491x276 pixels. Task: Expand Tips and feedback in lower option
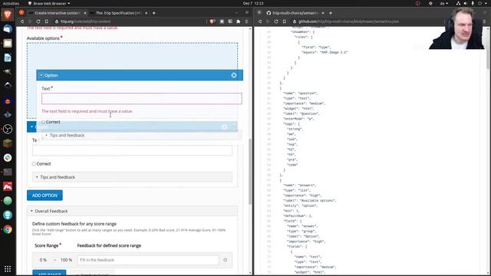tap(132, 177)
